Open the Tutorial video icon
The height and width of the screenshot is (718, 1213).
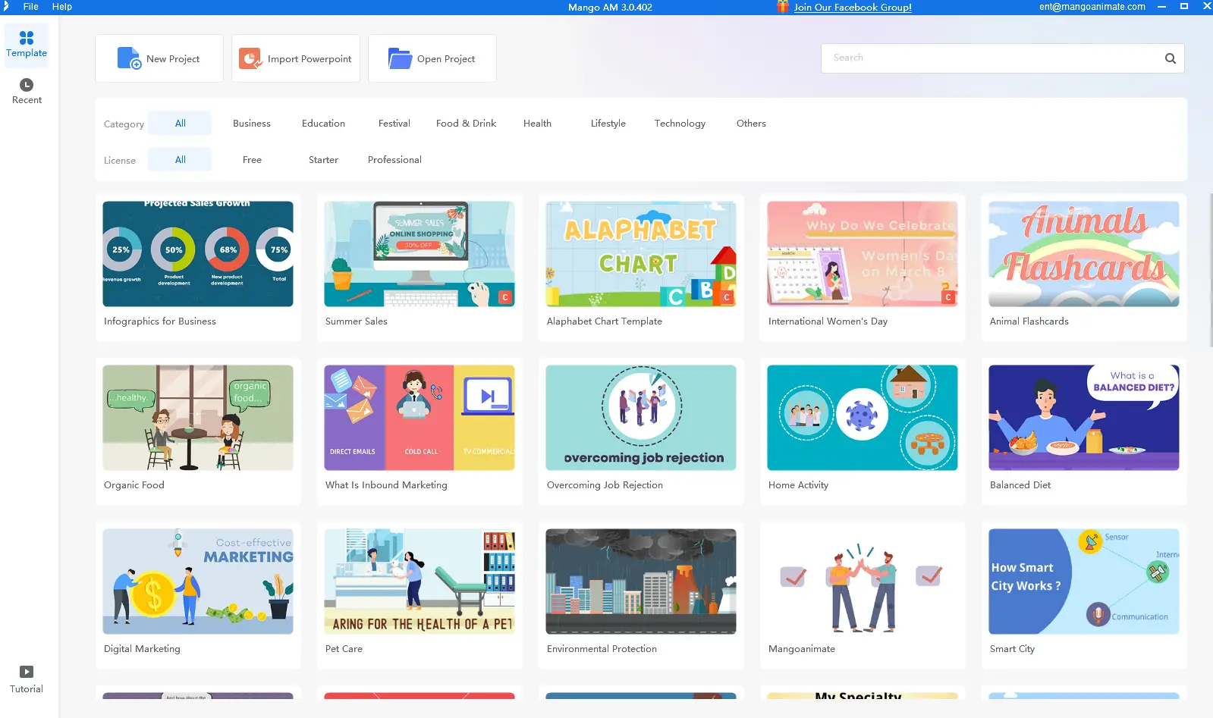(x=27, y=672)
